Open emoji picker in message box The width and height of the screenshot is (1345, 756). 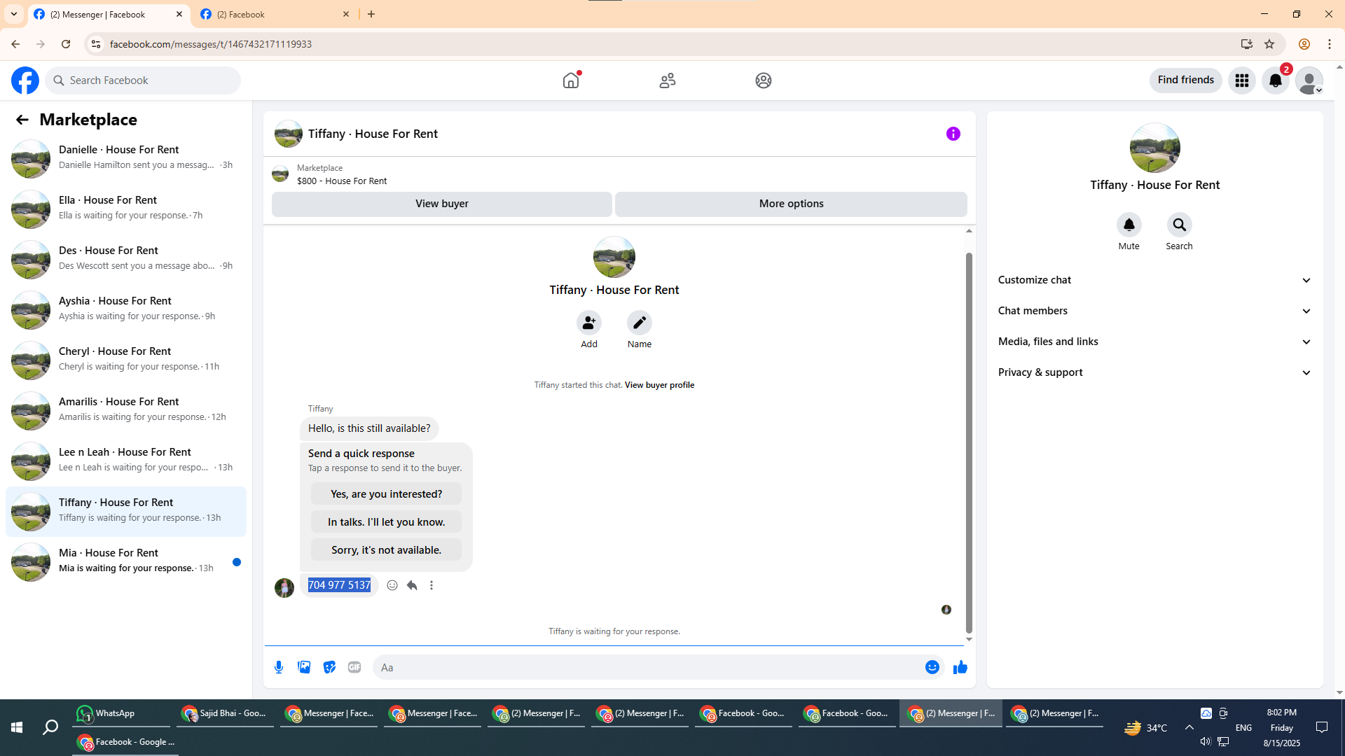(x=932, y=667)
